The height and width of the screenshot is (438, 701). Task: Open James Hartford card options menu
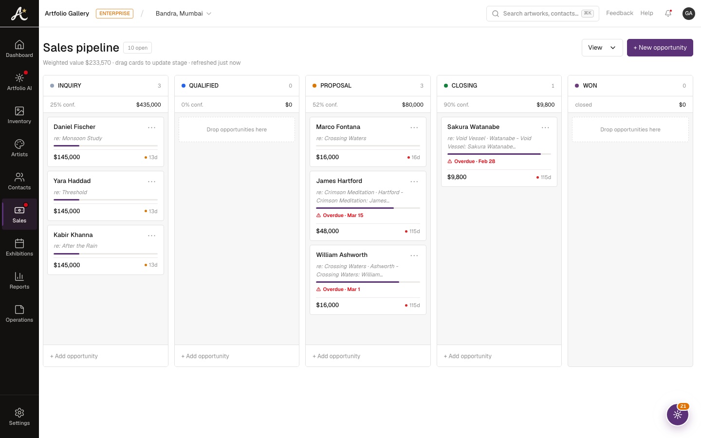click(x=414, y=182)
